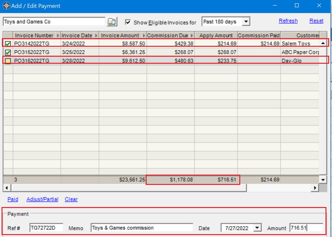The width and height of the screenshot is (332, 237).
Task: Select the Day-Glo customer cell
Action: click(300, 61)
